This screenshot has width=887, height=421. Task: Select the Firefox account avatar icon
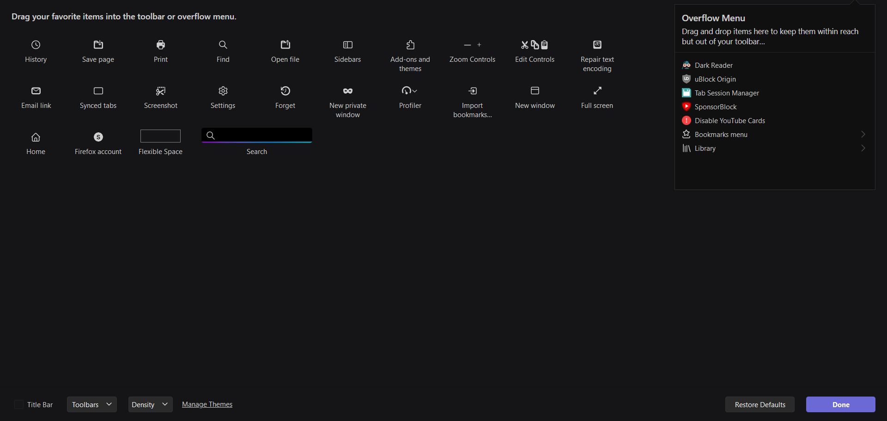98,137
